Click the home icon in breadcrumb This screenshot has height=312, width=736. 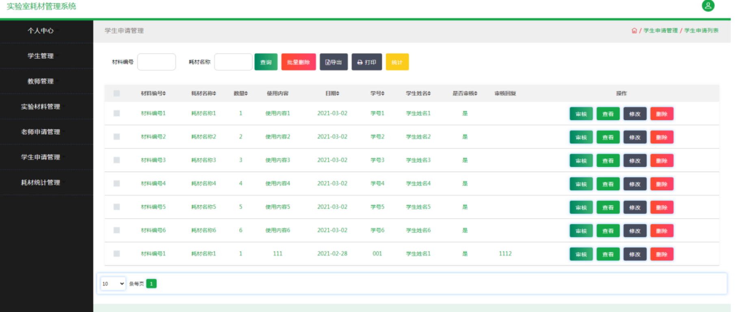[x=634, y=31]
